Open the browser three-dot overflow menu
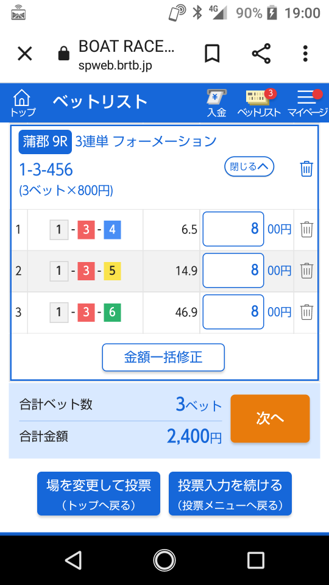Screen dimensions: 329x585 [x=305, y=54]
